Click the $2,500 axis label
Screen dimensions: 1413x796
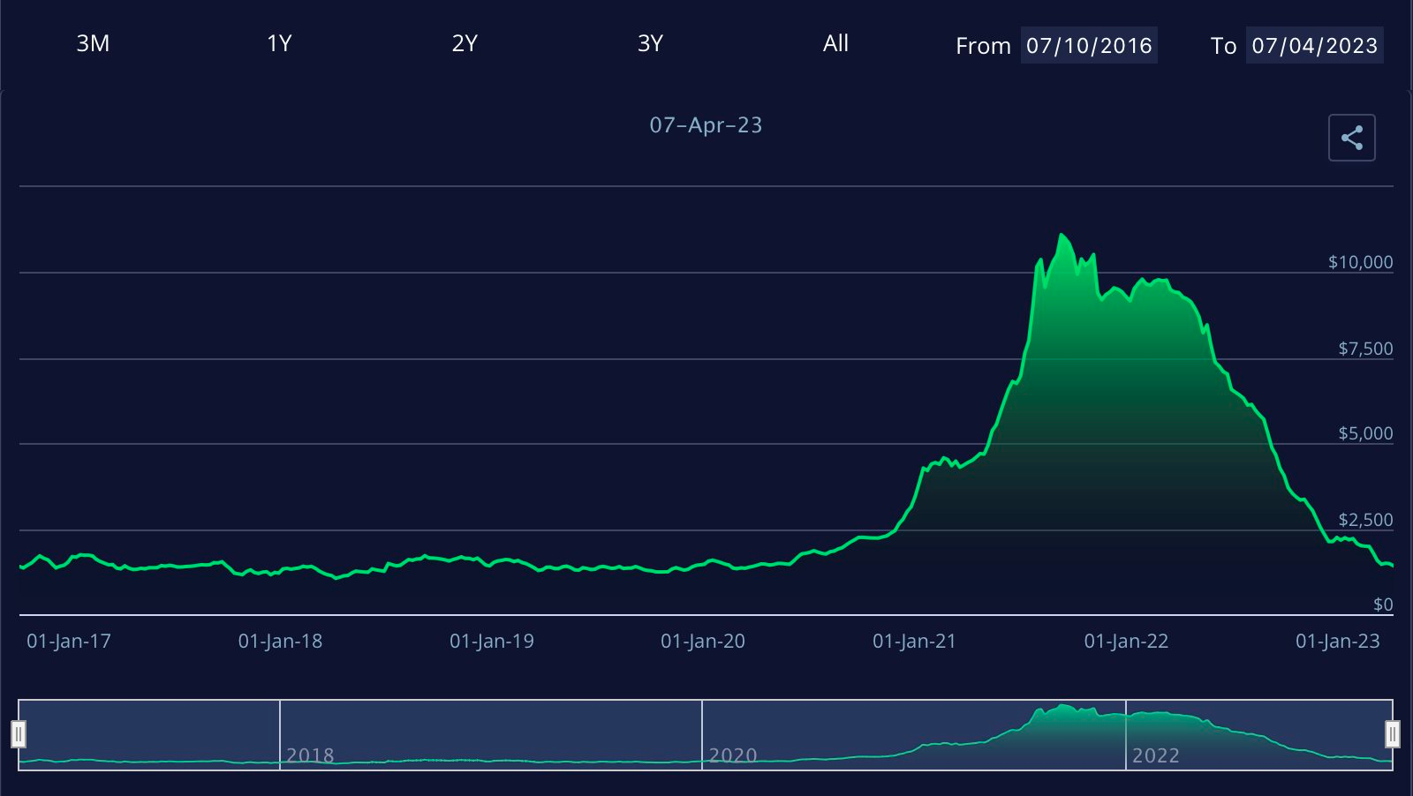click(1365, 520)
